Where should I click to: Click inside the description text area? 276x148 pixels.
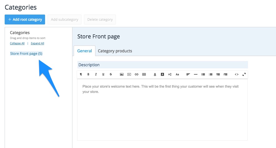pos(162,110)
